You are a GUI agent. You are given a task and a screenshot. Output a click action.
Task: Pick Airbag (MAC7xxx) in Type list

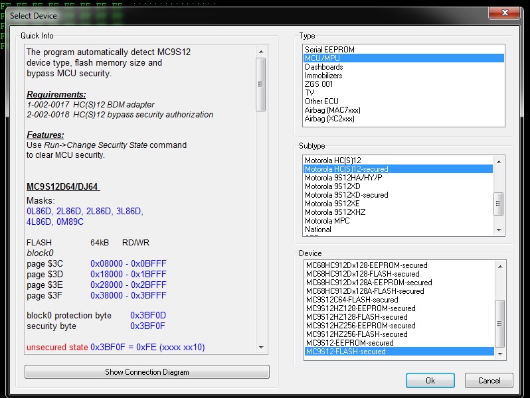pyautogui.click(x=332, y=110)
